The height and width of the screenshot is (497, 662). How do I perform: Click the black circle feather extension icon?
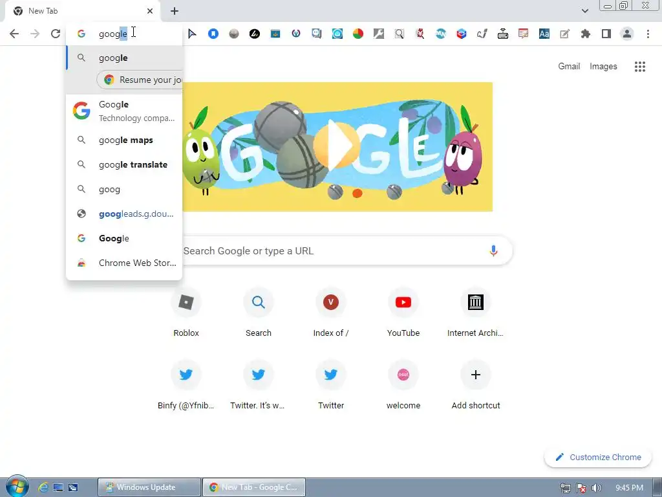255,34
